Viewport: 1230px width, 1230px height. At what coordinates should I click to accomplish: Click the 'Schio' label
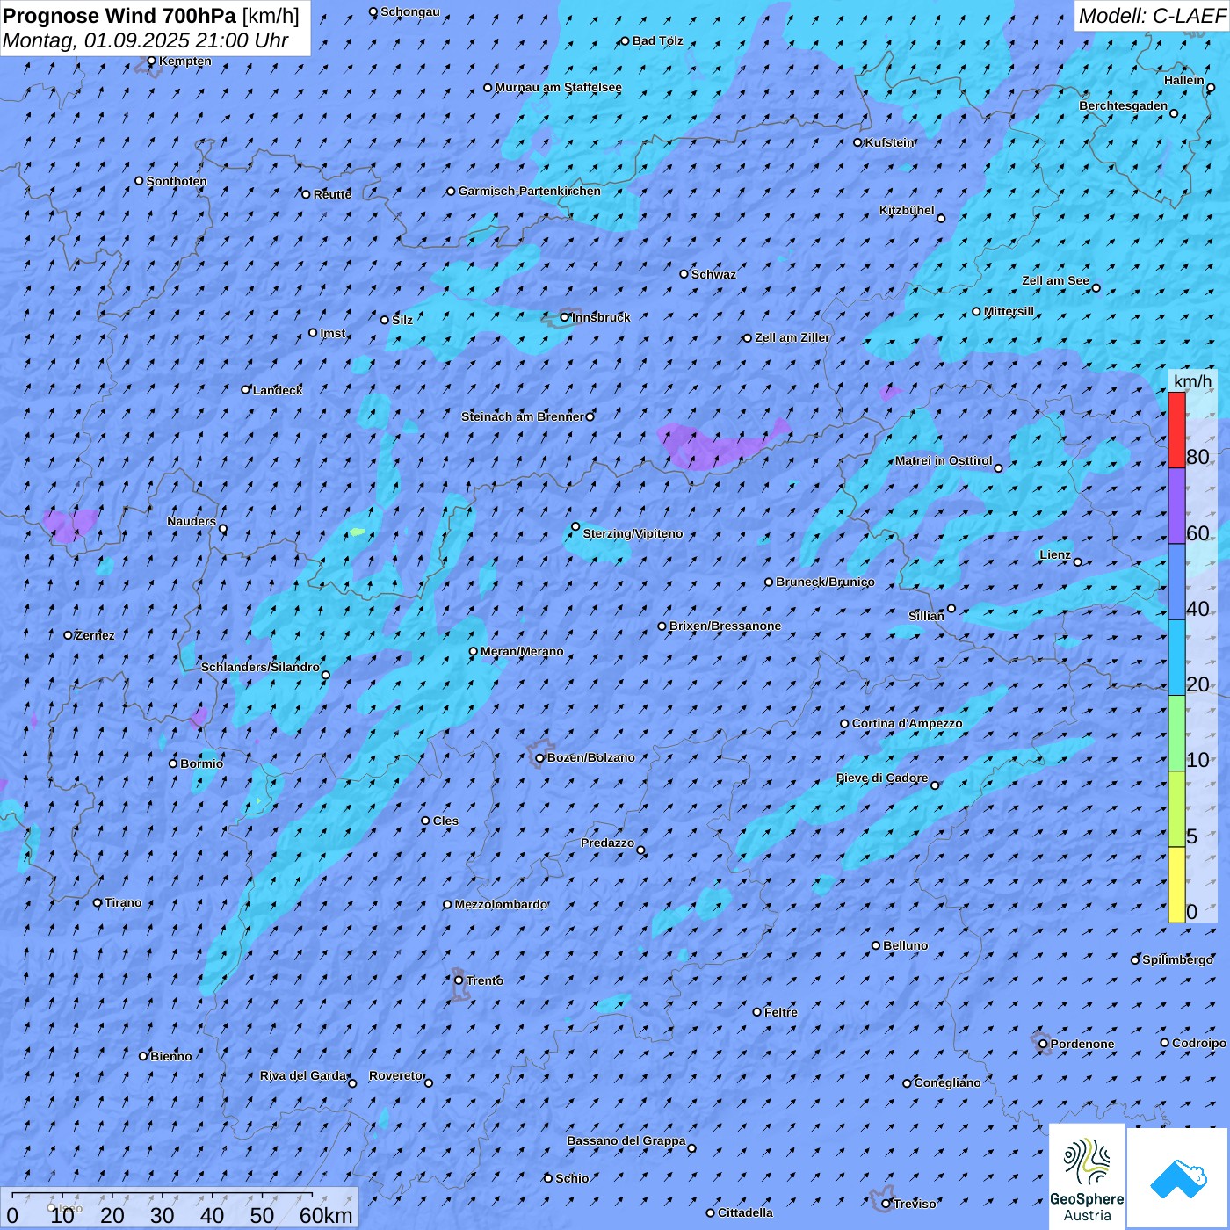(572, 1178)
